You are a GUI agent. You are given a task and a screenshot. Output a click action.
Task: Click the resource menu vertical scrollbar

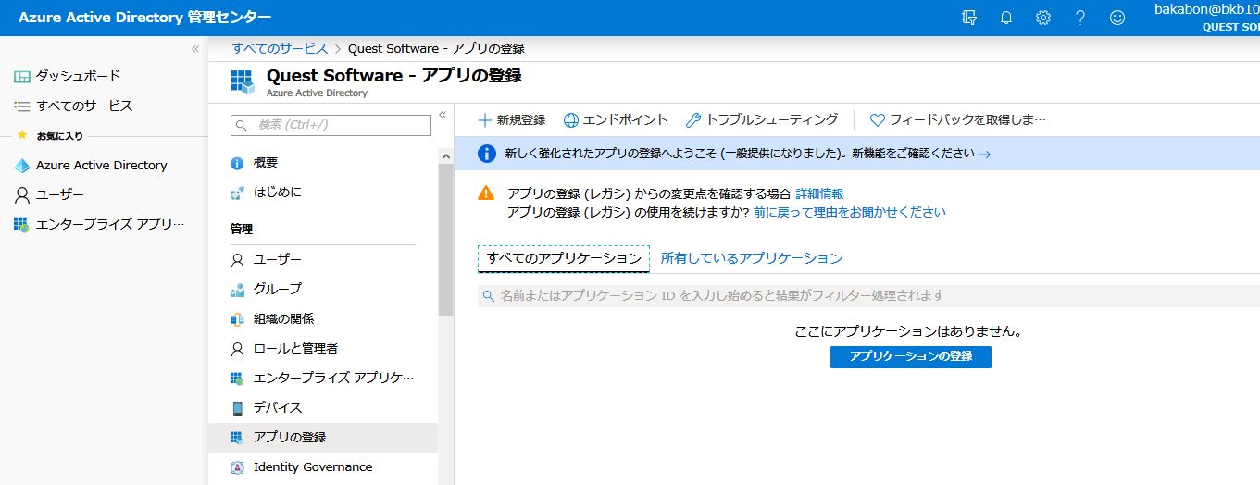click(x=446, y=241)
